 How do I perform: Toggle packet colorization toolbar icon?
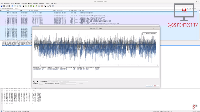[42, 6]
